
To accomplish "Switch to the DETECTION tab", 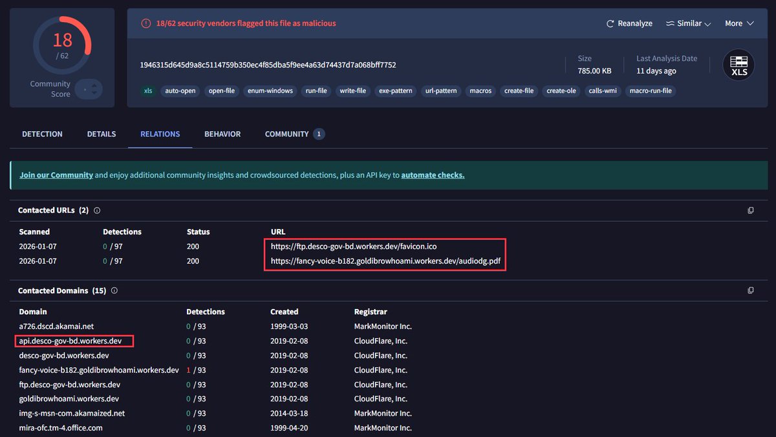I will click(x=42, y=134).
